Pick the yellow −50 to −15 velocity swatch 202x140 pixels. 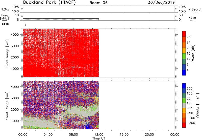[x=184, y=110]
